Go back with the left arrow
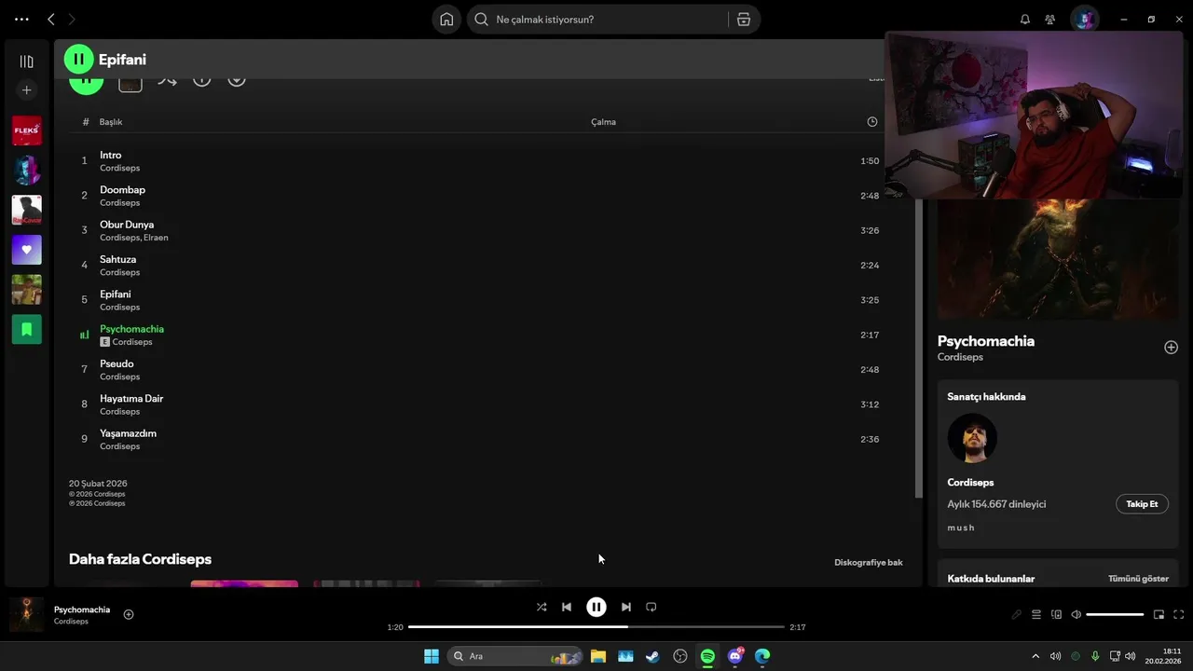Image resolution: width=1193 pixels, height=671 pixels. click(51, 19)
